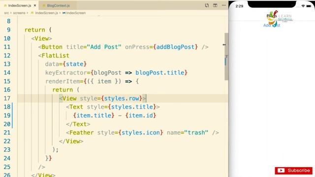Click item.id on line 19
Viewport: 315px width, 177px height.
[141, 116]
